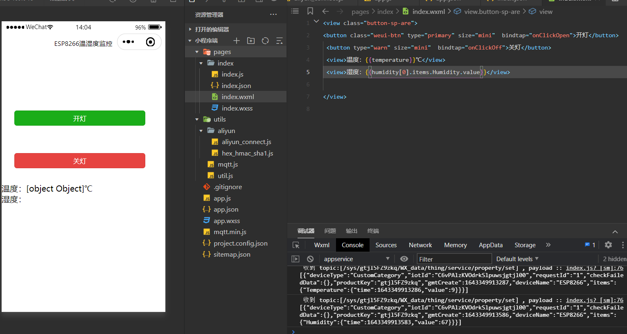Switch to the 终端 panel tab
The height and width of the screenshot is (334, 627).
373,231
